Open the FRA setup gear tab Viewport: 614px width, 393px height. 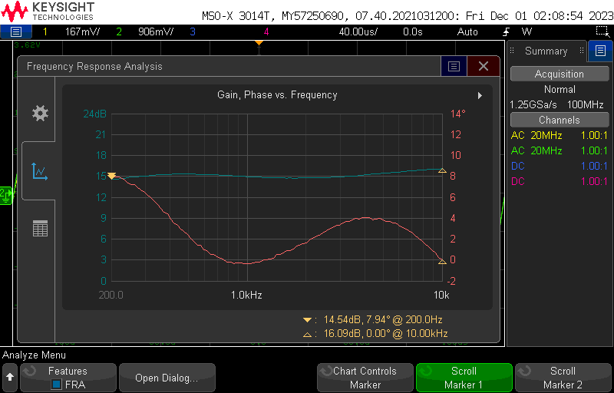[40, 114]
